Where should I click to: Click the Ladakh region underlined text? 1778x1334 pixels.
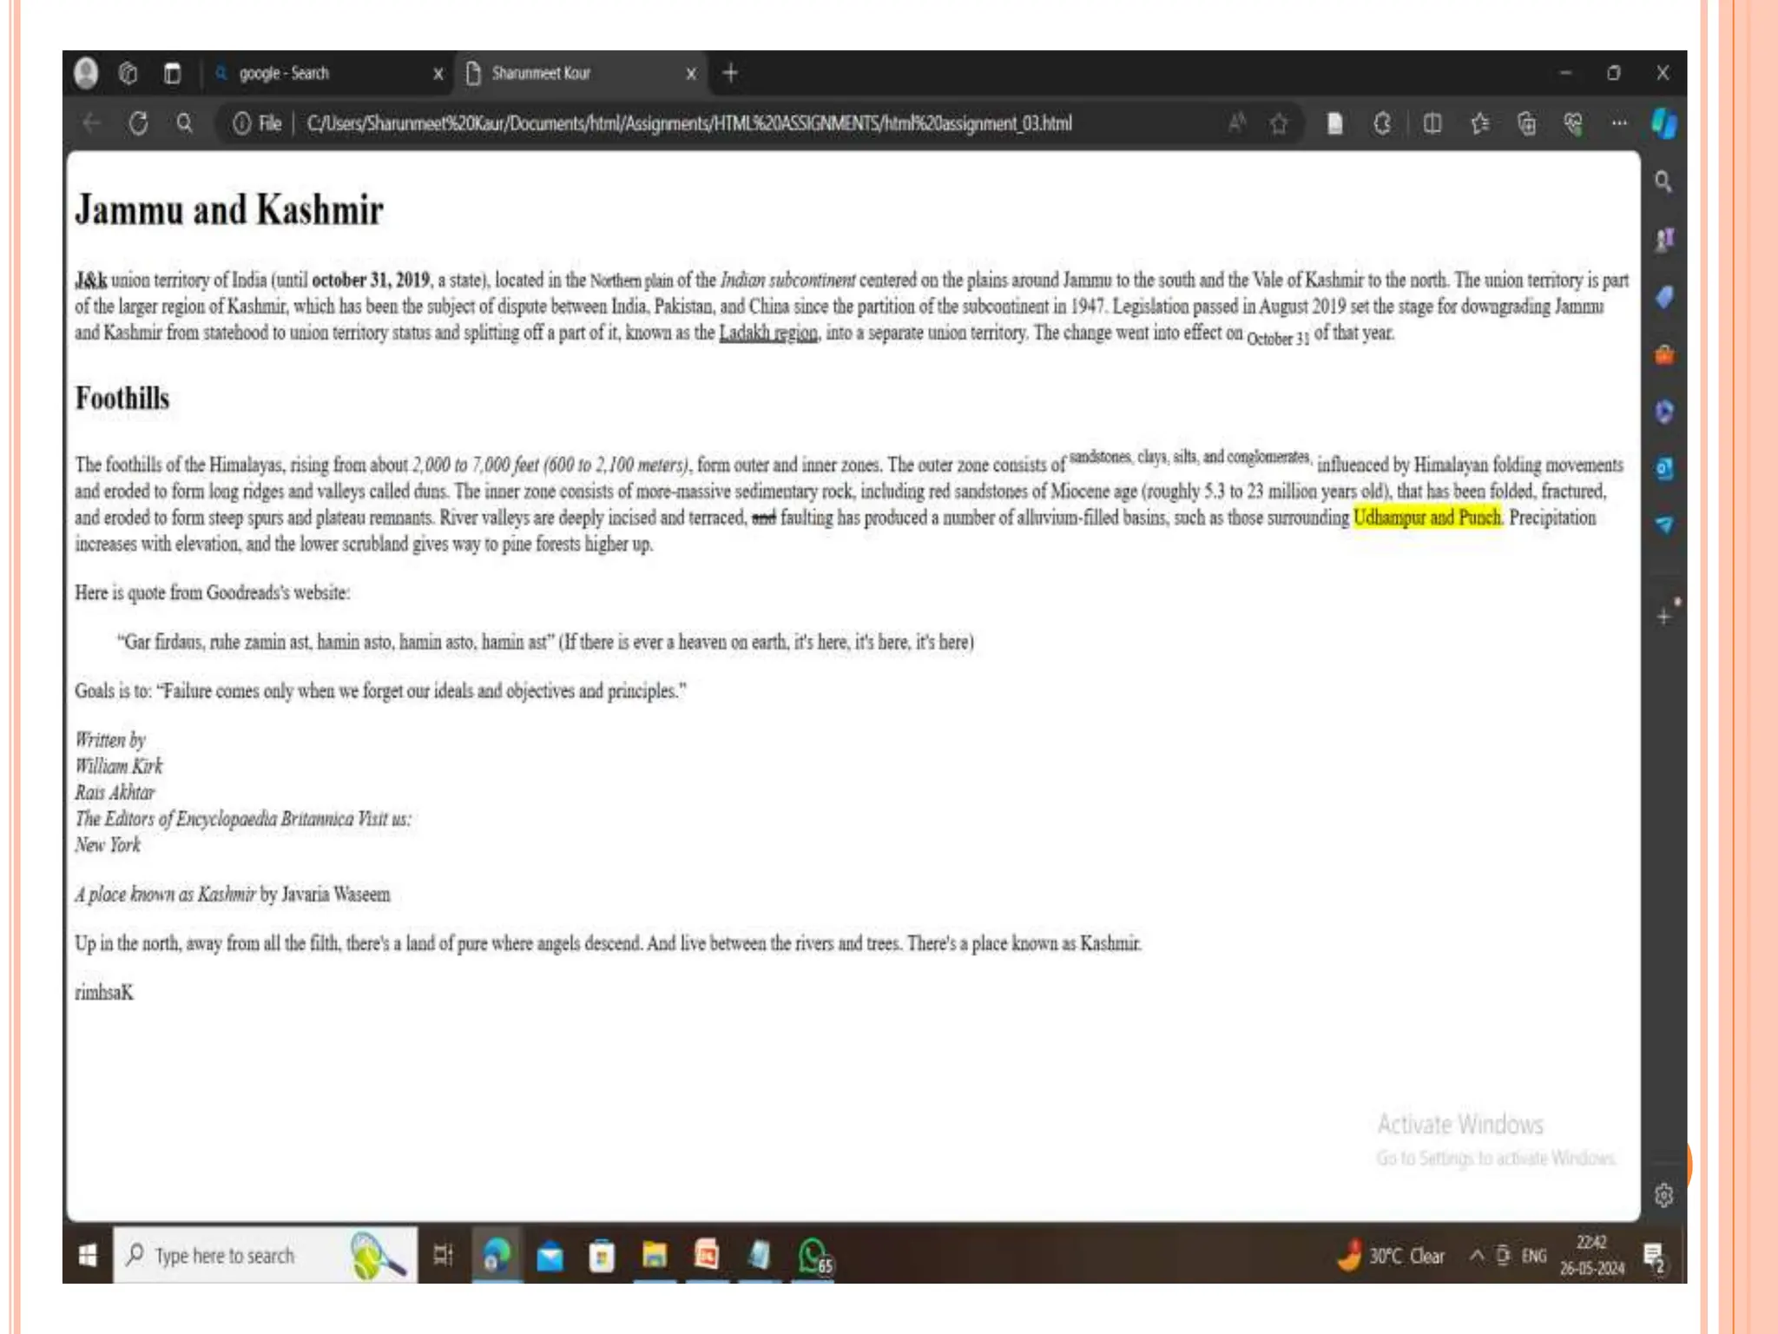point(768,333)
